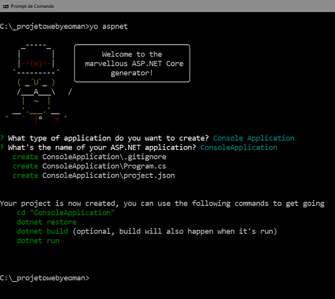Viewport: 335px width, 299px height.
Task: Click the cyan 'ConsoleApplication' name answer
Action: pos(239,147)
